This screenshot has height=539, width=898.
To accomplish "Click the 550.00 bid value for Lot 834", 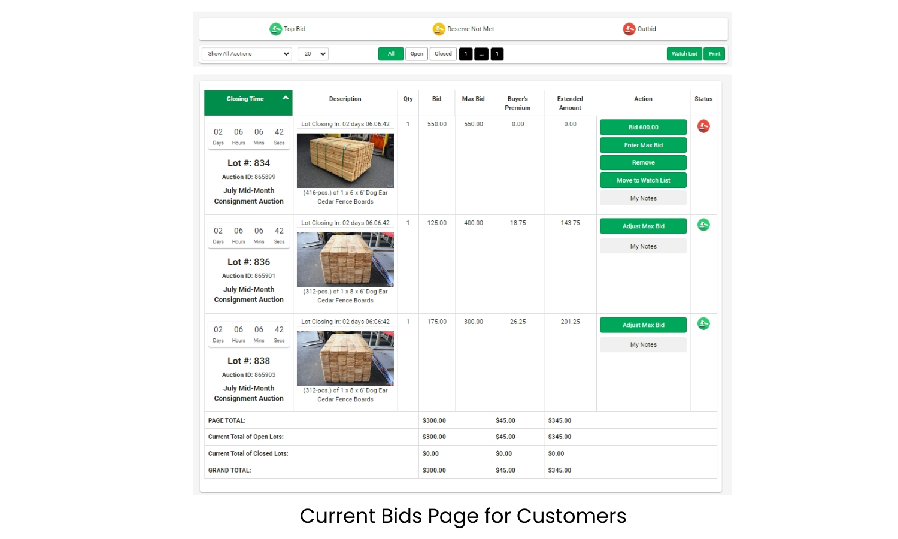I will coord(437,124).
